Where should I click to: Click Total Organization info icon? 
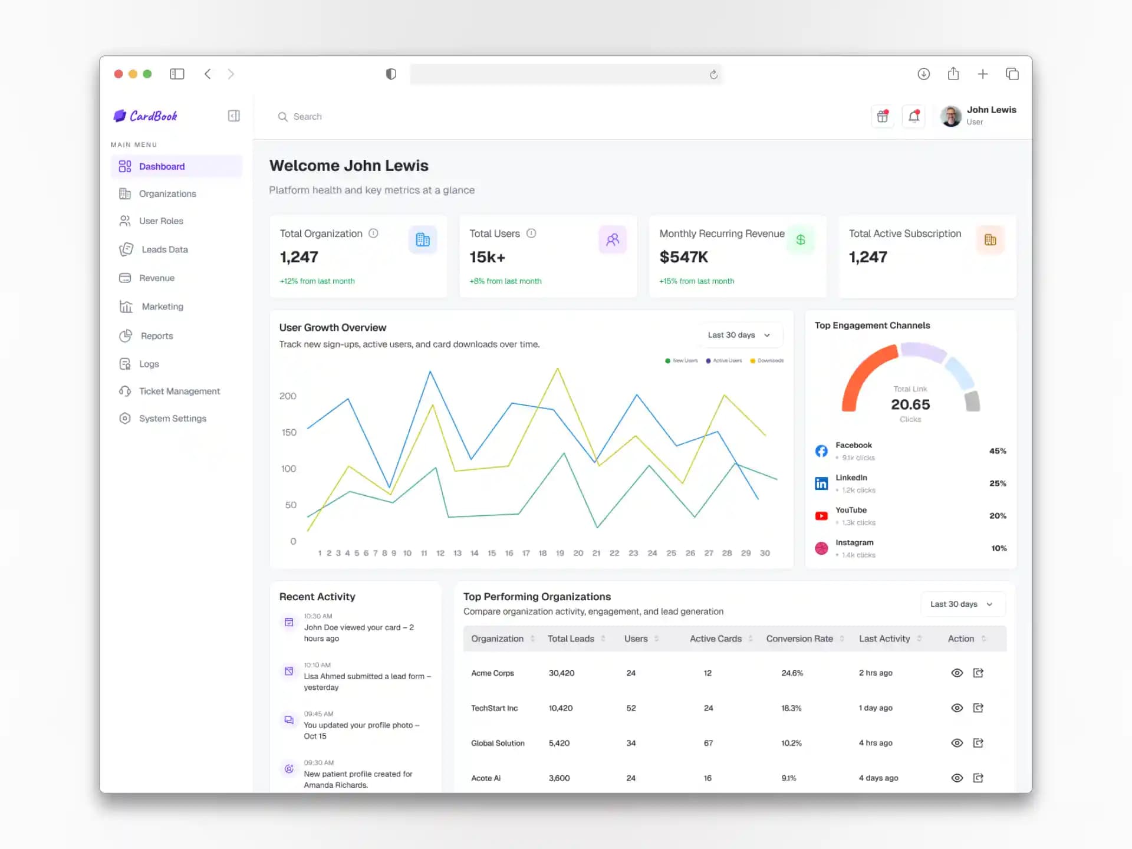[x=373, y=233]
